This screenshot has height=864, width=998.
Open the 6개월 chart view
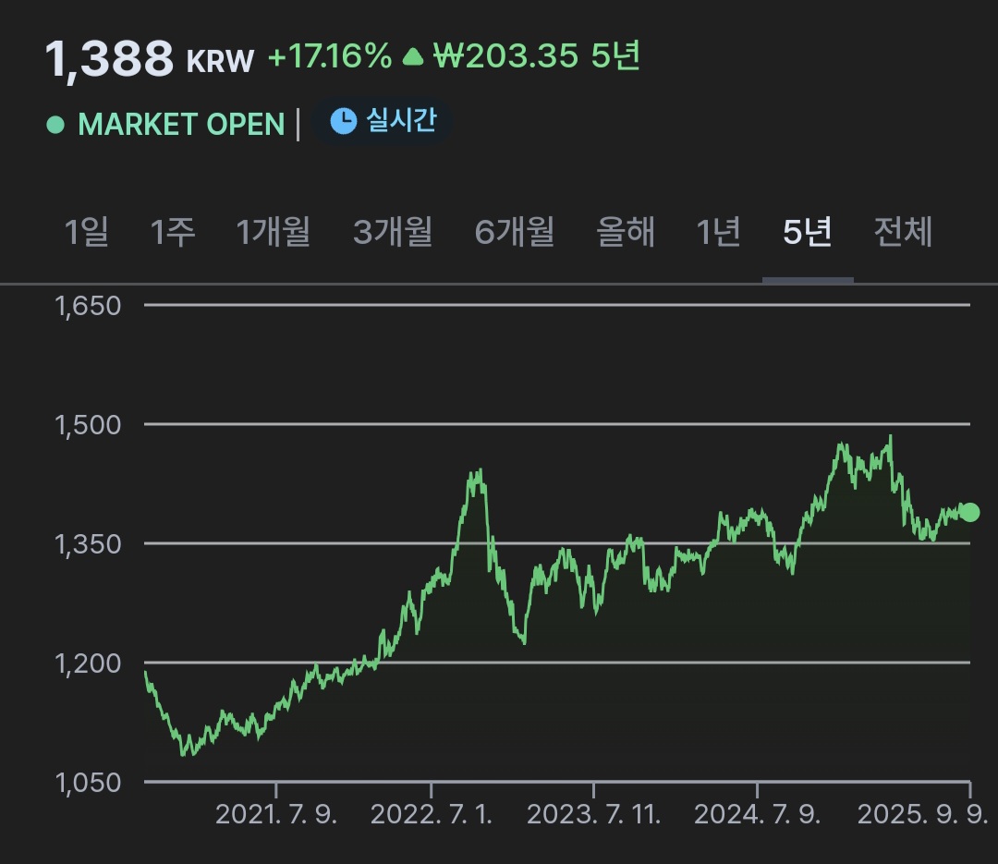pyautogui.click(x=515, y=232)
